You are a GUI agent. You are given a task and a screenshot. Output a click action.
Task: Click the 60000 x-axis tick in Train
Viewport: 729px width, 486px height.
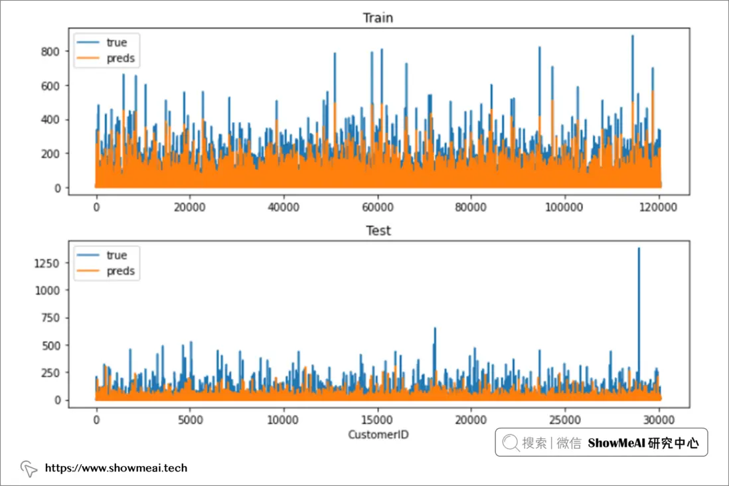tap(378, 207)
